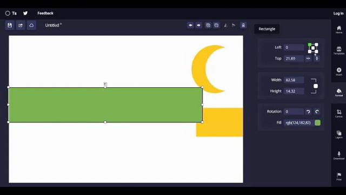The width and height of the screenshot is (346, 195).
Task: Click the flag icon at sidebar bottom
Action: point(339,177)
